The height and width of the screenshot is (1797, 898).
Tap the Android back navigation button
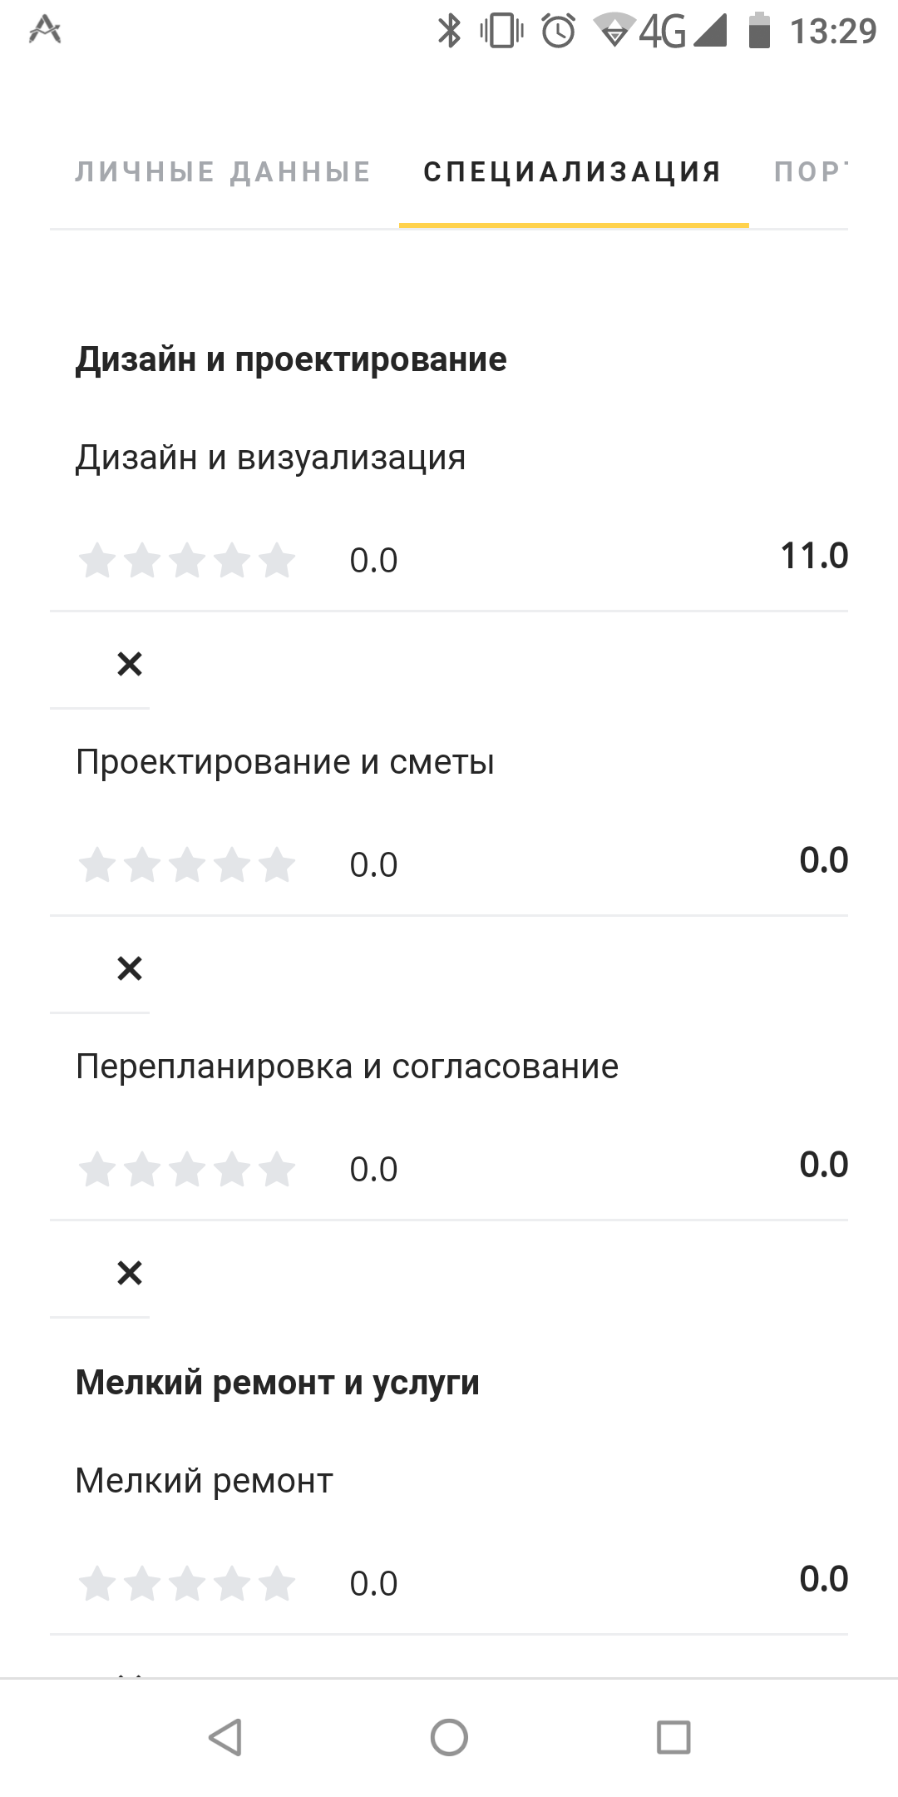coord(224,1737)
